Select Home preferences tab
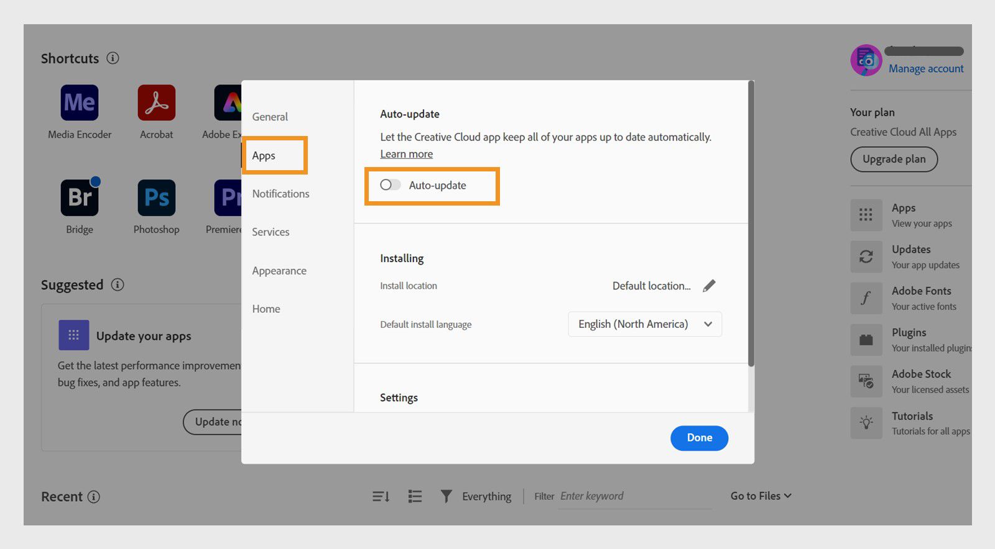Screen dimensions: 995x549 click(x=266, y=309)
